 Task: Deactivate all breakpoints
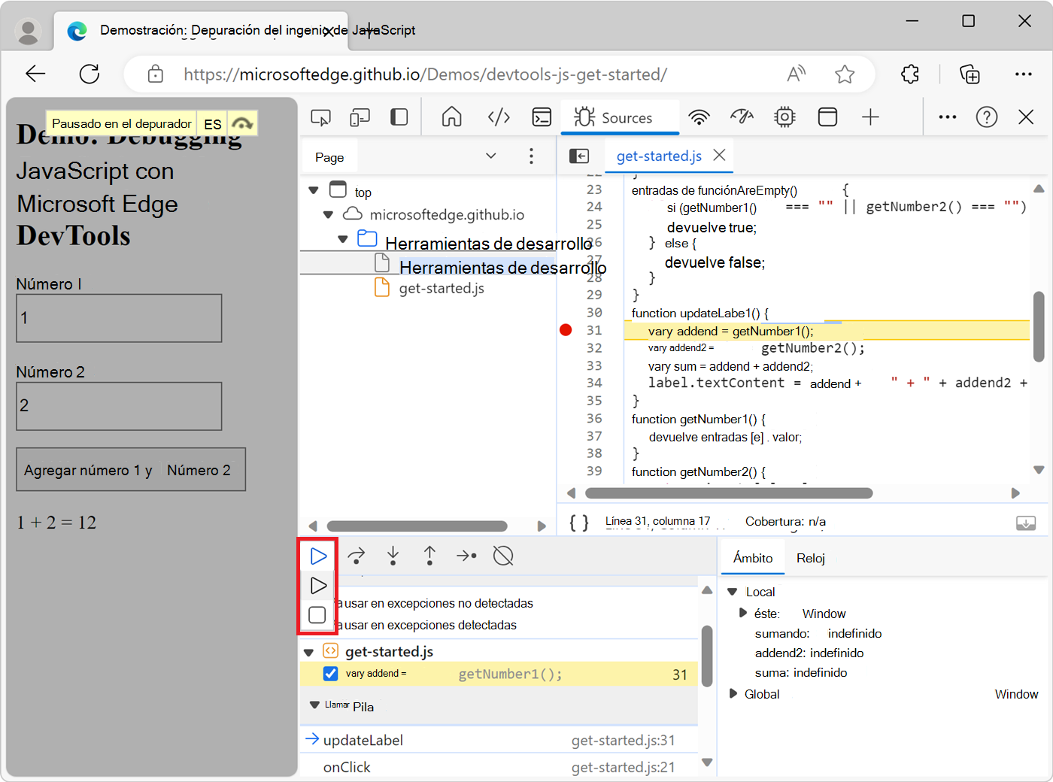[x=502, y=556]
